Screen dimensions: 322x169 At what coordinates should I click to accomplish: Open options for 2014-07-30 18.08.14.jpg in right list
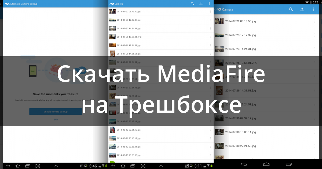(315, 132)
